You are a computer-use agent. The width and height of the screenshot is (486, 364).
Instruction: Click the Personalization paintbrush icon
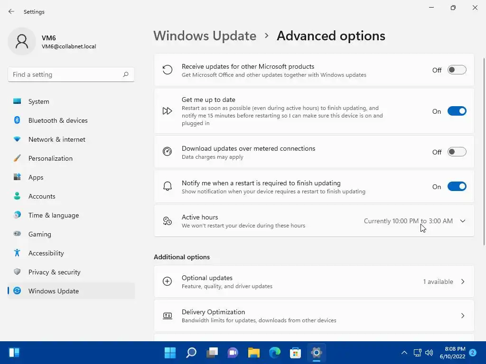pyautogui.click(x=17, y=158)
